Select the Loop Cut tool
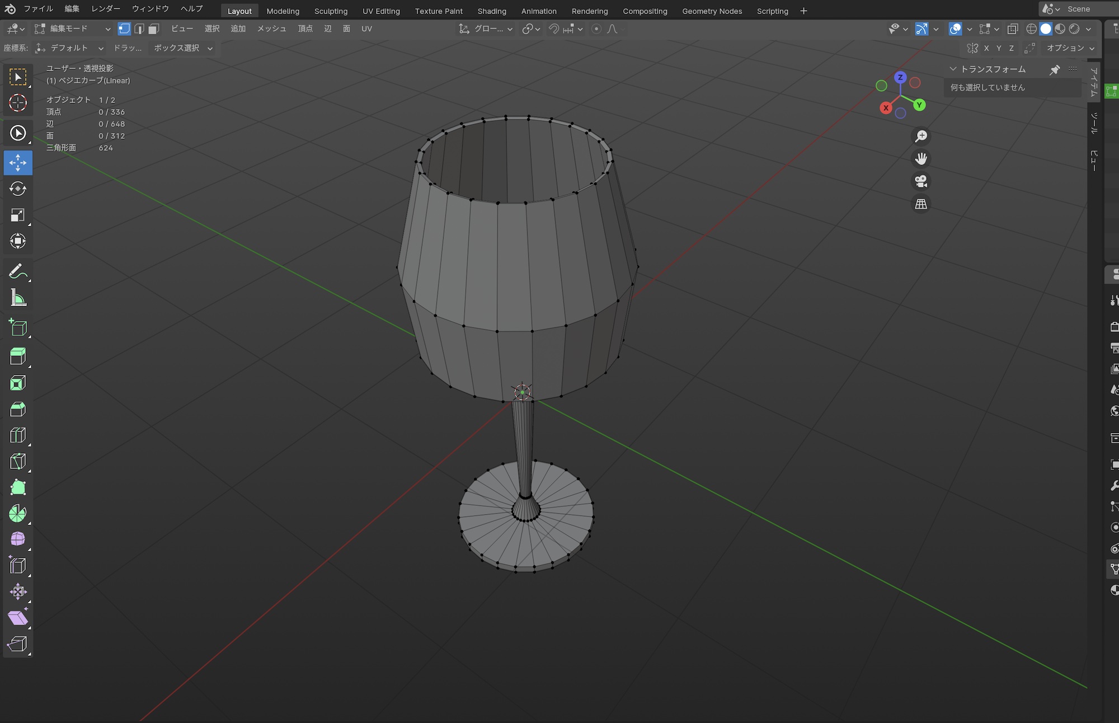 18,435
